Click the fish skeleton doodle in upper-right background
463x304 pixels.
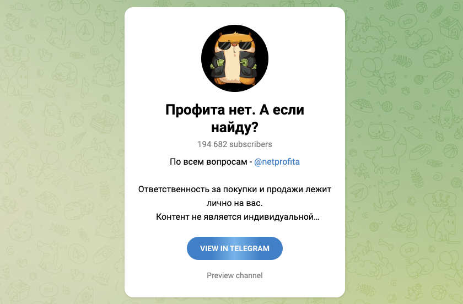402,61
